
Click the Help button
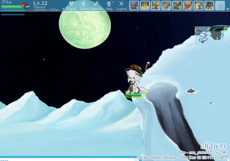[x=109, y=5]
